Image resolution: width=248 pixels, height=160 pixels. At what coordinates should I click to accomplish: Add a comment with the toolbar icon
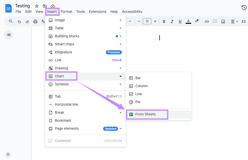tap(215, 21)
